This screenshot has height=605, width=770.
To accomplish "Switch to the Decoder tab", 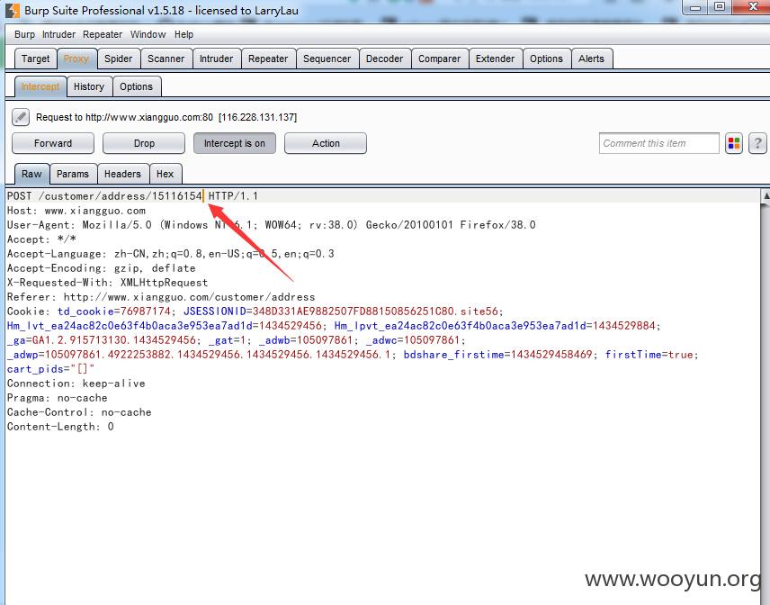I will (x=384, y=59).
